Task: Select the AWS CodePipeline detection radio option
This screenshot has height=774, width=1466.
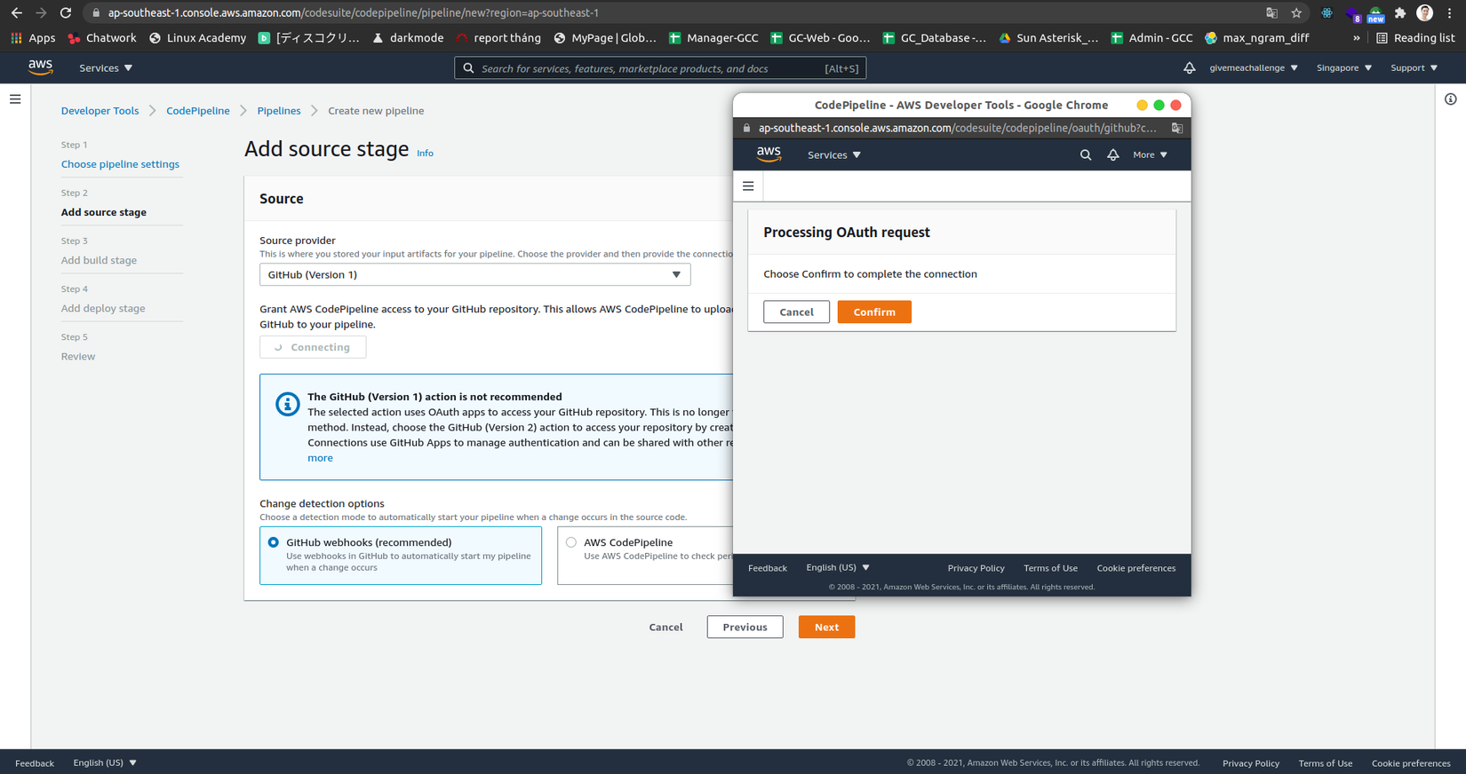Action: pos(571,542)
